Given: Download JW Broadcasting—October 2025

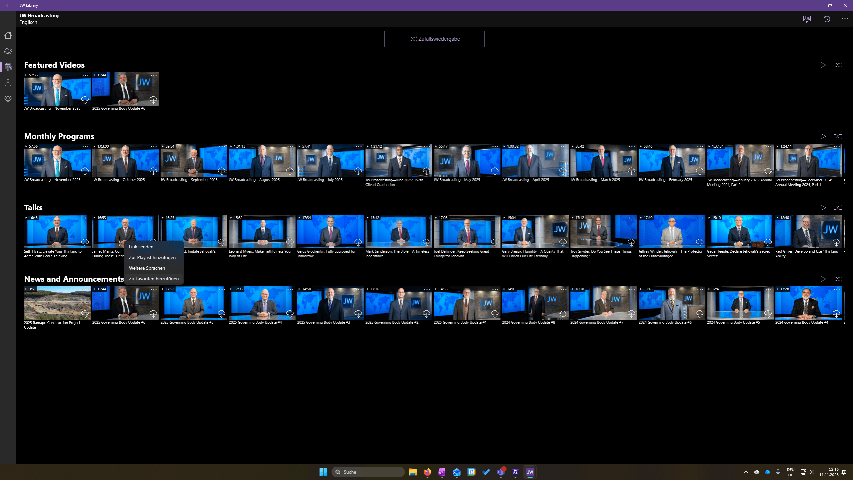Looking at the screenshot, I should click(x=153, y=171).
